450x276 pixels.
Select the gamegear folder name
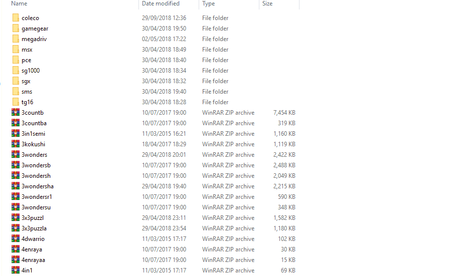point(35,29)
